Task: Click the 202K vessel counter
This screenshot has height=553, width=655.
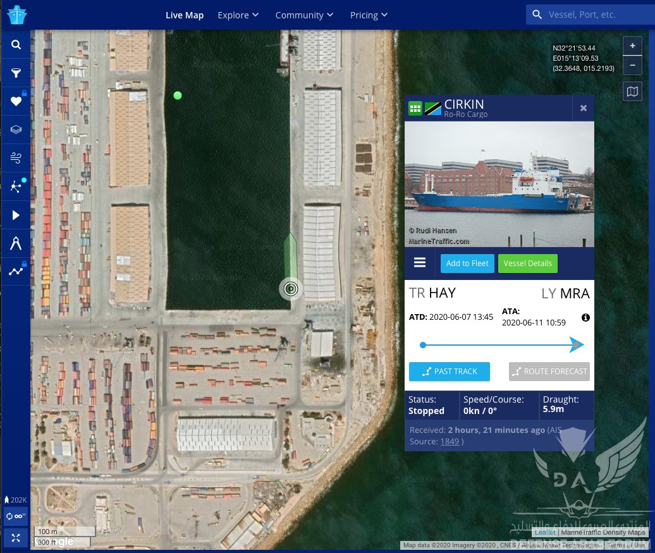Action: (15, 499)
